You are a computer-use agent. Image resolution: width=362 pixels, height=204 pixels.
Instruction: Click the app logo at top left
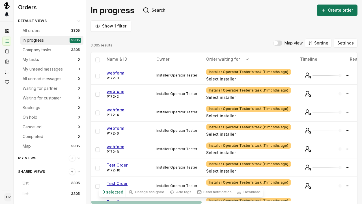pos(7,5)
